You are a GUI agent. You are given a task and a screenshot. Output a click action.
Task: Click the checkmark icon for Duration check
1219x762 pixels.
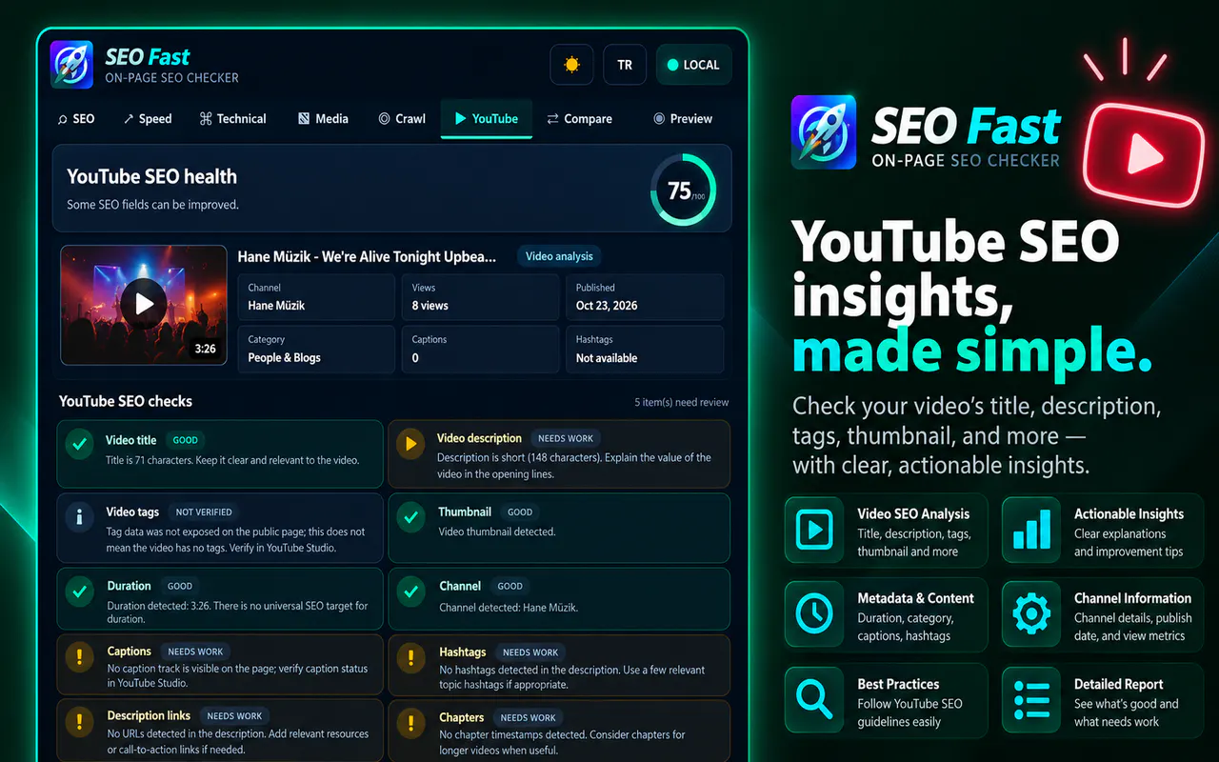(x=78, y=592)
